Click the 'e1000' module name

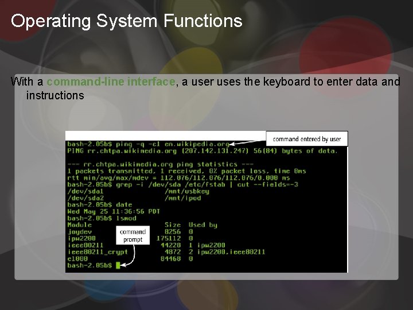tap(77, 258)
